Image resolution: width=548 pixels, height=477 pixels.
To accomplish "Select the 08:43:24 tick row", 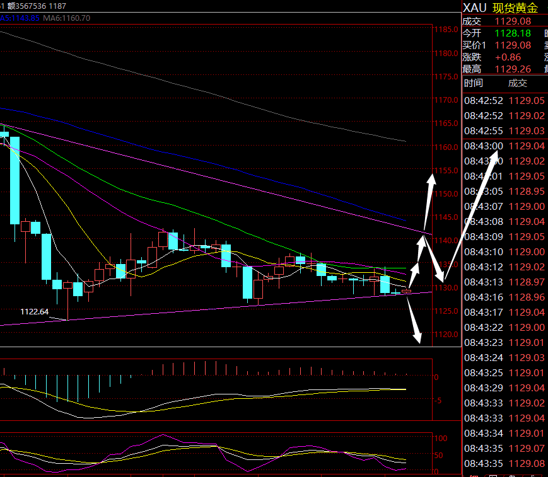I will [x=504, y=357].
